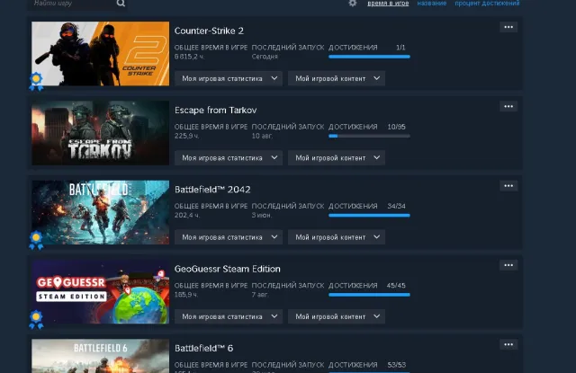Expand Battlefield 2042 'Мой игровой контент' dropdown

(337, 237)
